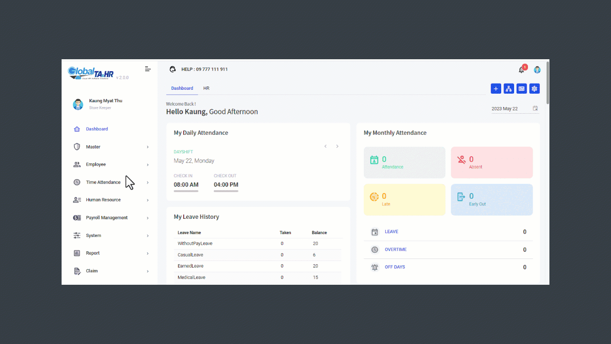
Task: Toggle the sidebar collapse hamburger icon
Action: 148,69
